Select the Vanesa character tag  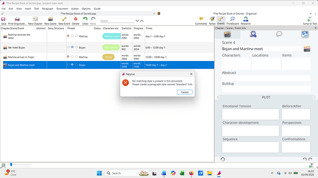(108, 57)
